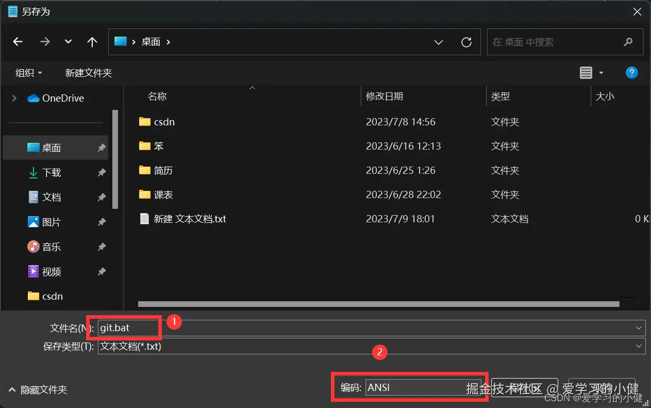The image size is (651, 408).
Task: Select the csdn folder in the file list
Action: coord(157,122)
